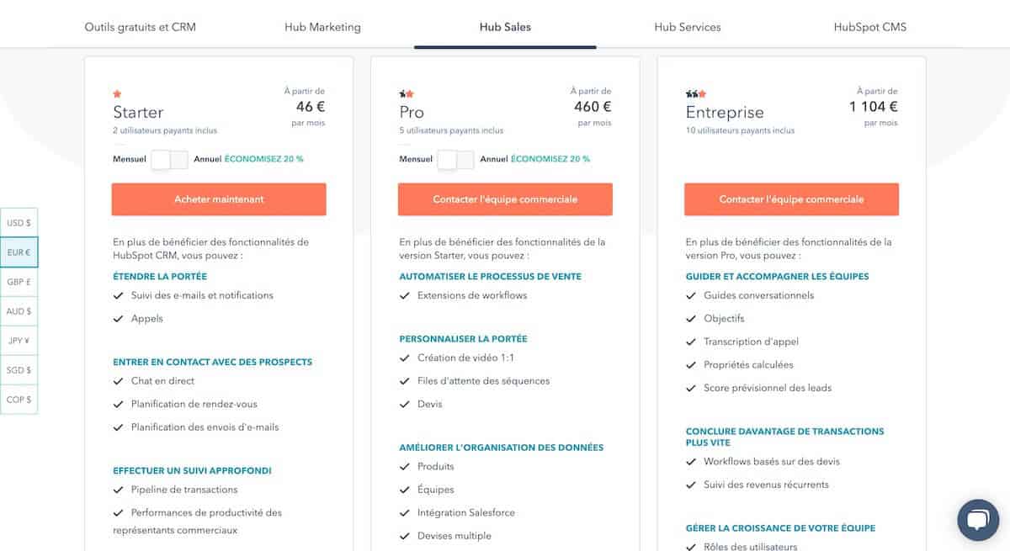Toggle Starter plan Mensuel/Annuel billing switch
Image resolution: width=1010 pixels, height=551 pixels.
[x=169, y=159]
